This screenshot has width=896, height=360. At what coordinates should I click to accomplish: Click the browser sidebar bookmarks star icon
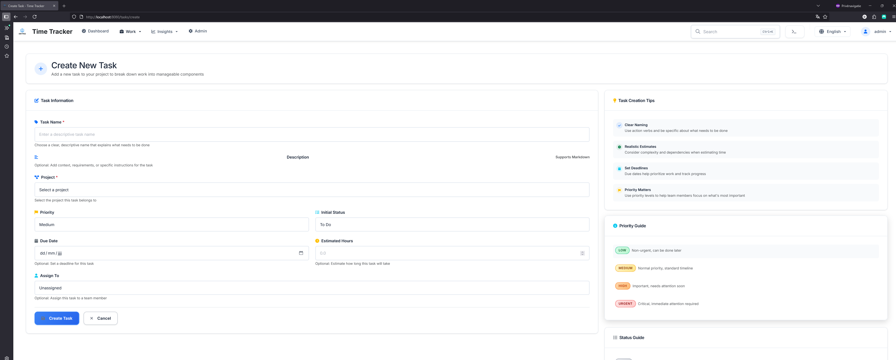tap(7, 56)
